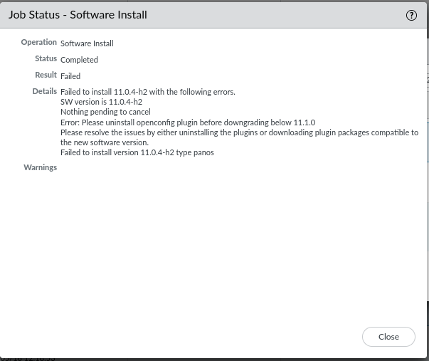Select the Operation field label

[x=39, y=42]
